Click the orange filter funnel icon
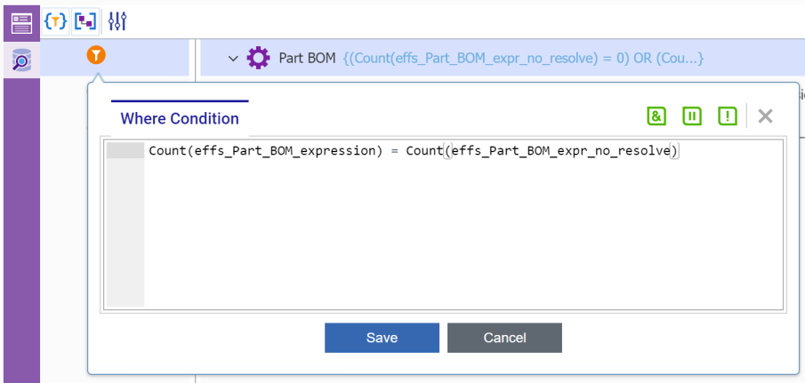 coord(96,54)
